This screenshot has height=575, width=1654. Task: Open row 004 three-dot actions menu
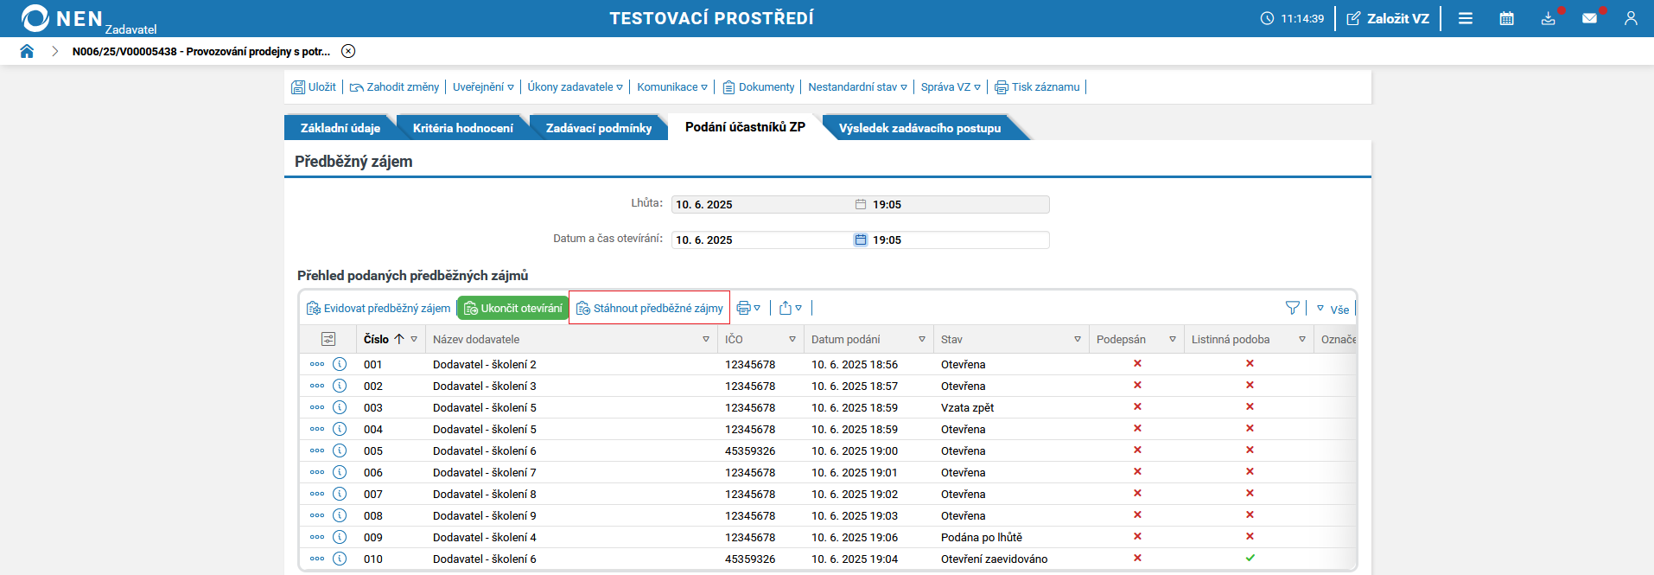tap(317, 429)
